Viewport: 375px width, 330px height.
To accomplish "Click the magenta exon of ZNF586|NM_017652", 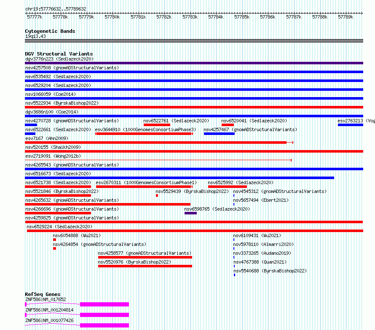I will point(104,304).
